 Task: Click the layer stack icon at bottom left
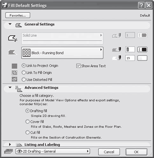tap(8, 151)
